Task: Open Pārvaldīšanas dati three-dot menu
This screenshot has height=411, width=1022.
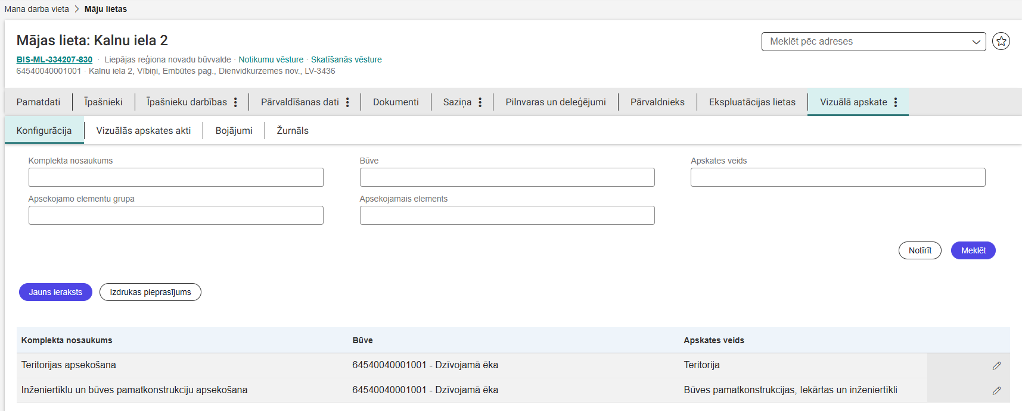Action: pyautogui.click(x=347, y=102)
